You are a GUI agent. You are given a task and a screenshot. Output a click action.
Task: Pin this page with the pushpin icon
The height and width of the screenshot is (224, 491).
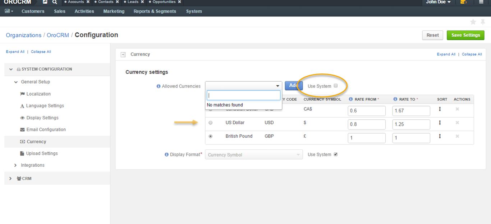tap(483, 22)
